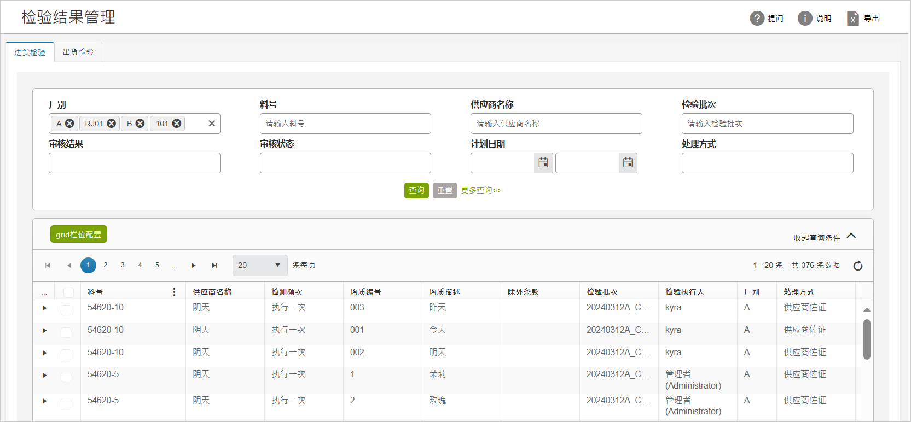Check the row with 均质编号 001
The width and height of the screenshot is (911, 422).
click(66, 332)
